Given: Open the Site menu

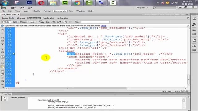Looking at the screenshot, I should [71, 11].
